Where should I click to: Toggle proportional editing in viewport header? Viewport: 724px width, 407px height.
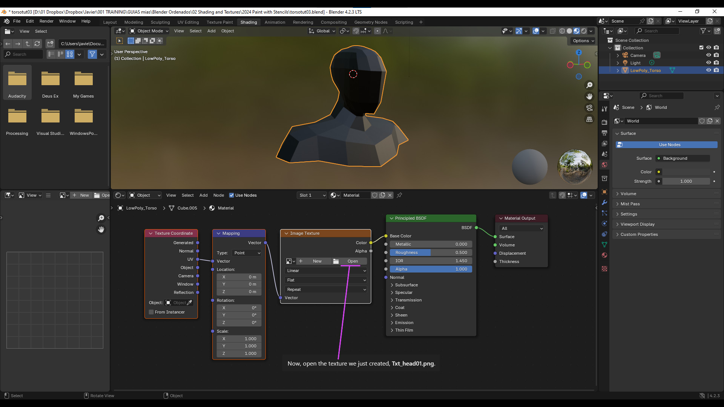tap(377, 31)
